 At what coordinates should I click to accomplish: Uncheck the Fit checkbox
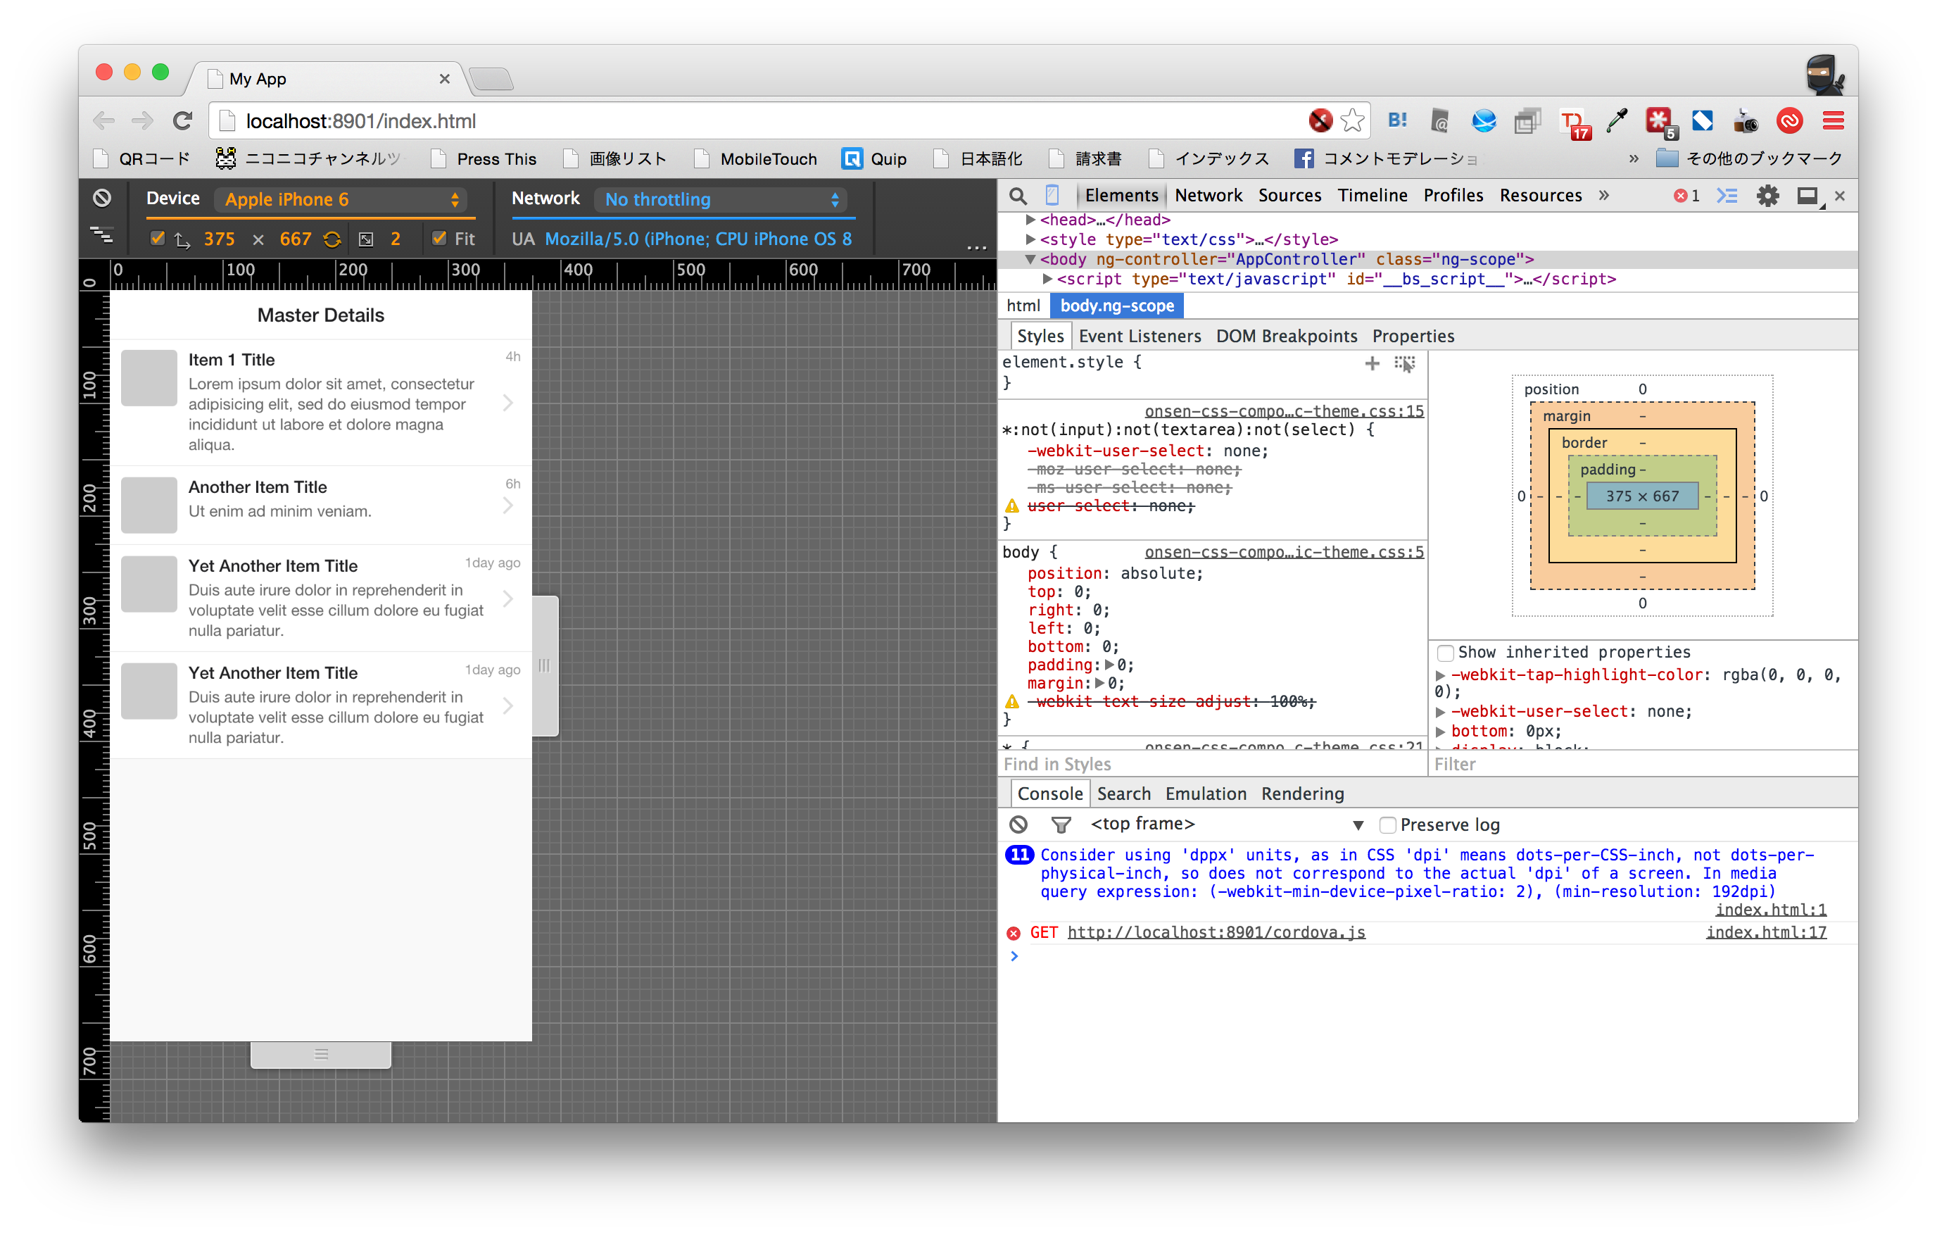439,238
